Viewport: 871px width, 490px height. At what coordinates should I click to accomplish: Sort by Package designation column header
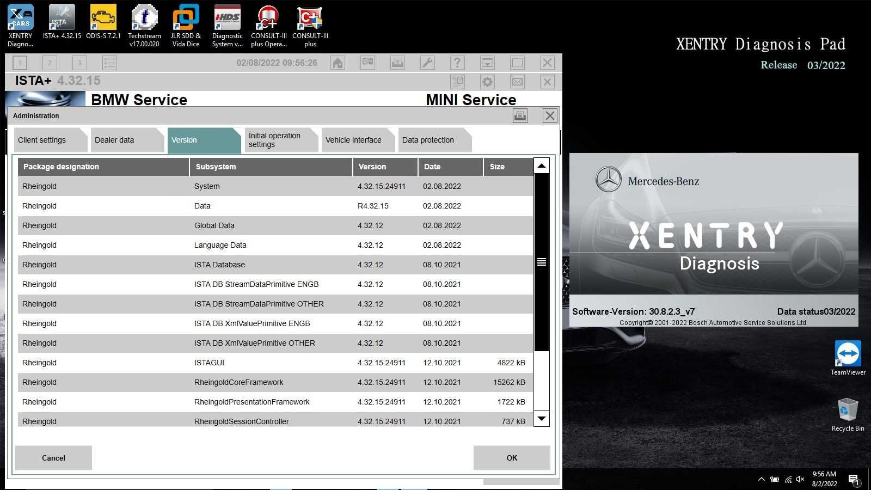click(103, 167)
